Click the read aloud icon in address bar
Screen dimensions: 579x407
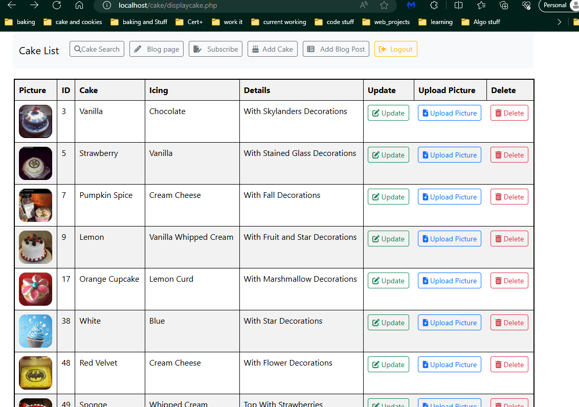tap(364, 5)
